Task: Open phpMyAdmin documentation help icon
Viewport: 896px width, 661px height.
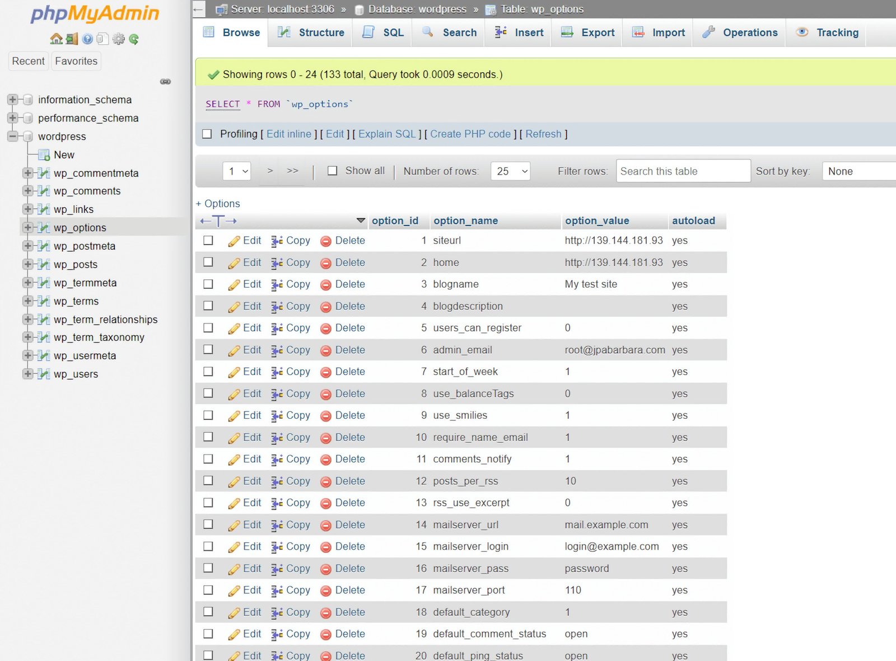Action: (87, 39)
